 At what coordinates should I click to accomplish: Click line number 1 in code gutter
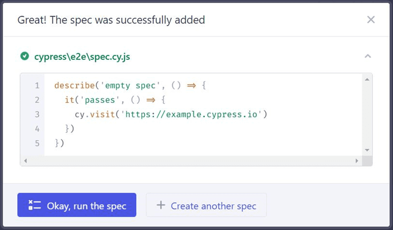[37, 86]
